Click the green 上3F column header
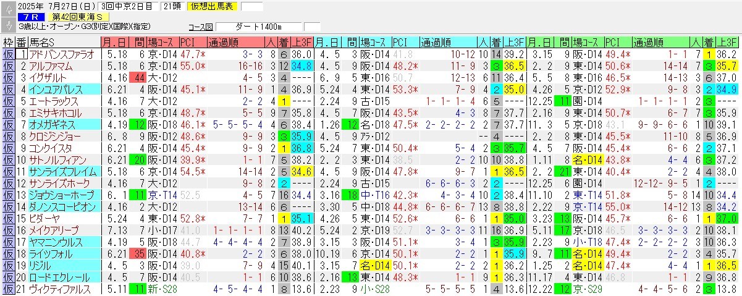 (728, 43)
